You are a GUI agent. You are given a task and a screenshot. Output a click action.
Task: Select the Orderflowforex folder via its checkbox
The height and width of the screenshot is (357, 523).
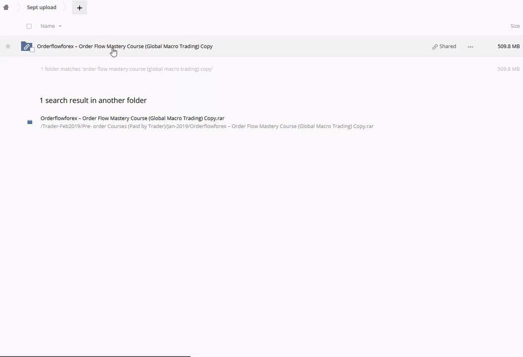click(x=32, y=50)
